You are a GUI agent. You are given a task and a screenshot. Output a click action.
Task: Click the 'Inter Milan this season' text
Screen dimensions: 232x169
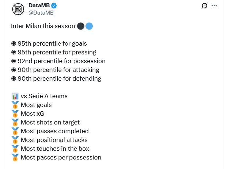pos(43,26)
